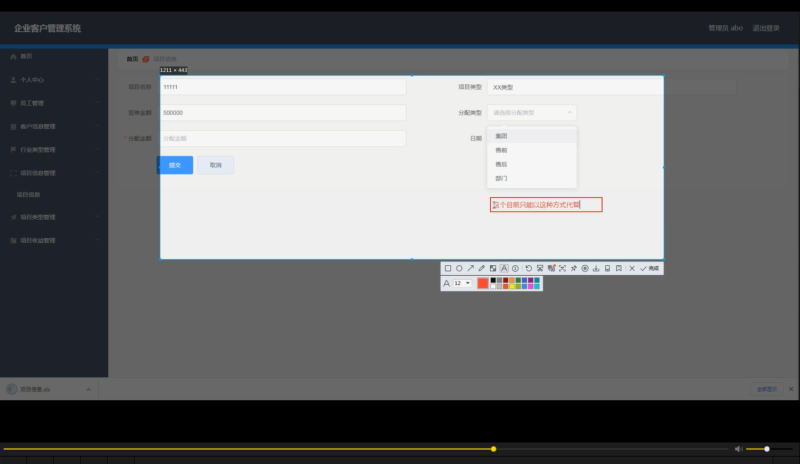This screenshot has width=800, height=464.
Task: Click the 取消 button
Action: tap(216, 165)
